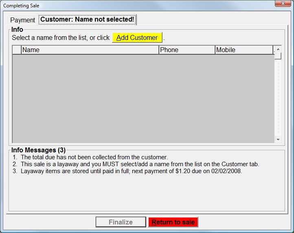Click the 'Completing Sale' window title
The width and height of the screenshot is (294, 233).
[21, 6]
